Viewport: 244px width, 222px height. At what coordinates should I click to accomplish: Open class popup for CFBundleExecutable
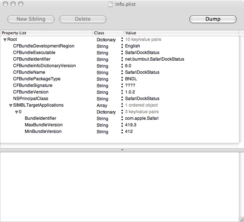coord(122,53)
